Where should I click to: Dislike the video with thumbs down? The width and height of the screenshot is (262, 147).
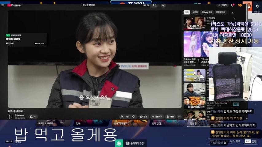coord(134,117)
